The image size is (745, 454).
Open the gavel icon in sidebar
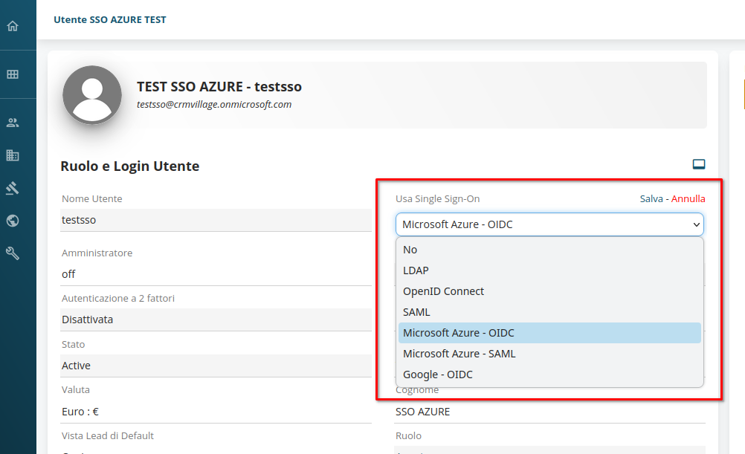(13, 188)
